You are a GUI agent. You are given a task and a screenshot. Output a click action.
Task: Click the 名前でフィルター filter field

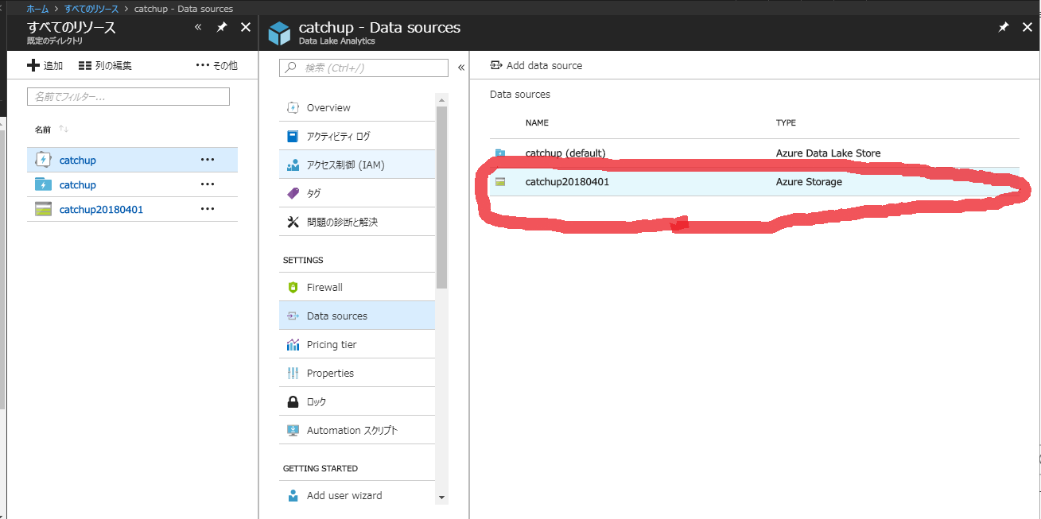[x=127, y=96]
